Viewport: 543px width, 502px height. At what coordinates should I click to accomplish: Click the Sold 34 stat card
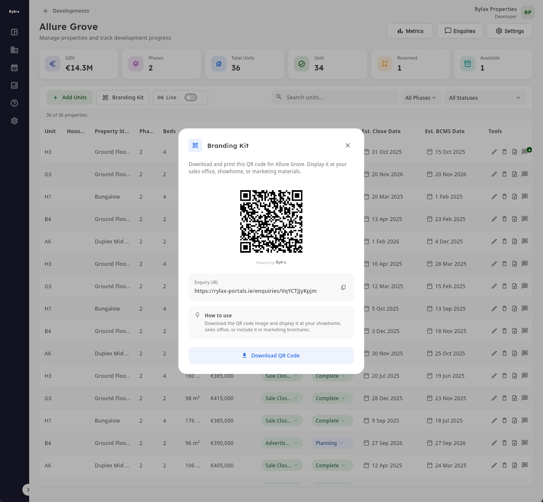(327, 64)
